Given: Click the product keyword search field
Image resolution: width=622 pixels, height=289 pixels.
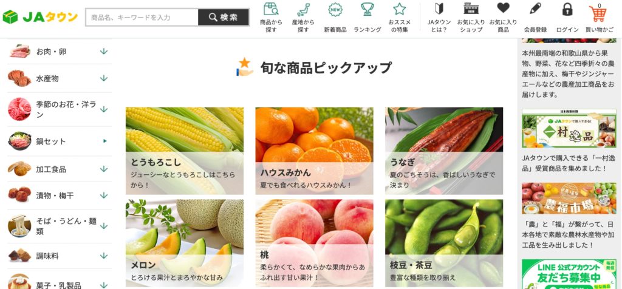Looking at the screenshot, I should pyautogui.click(x=142, y=17).
